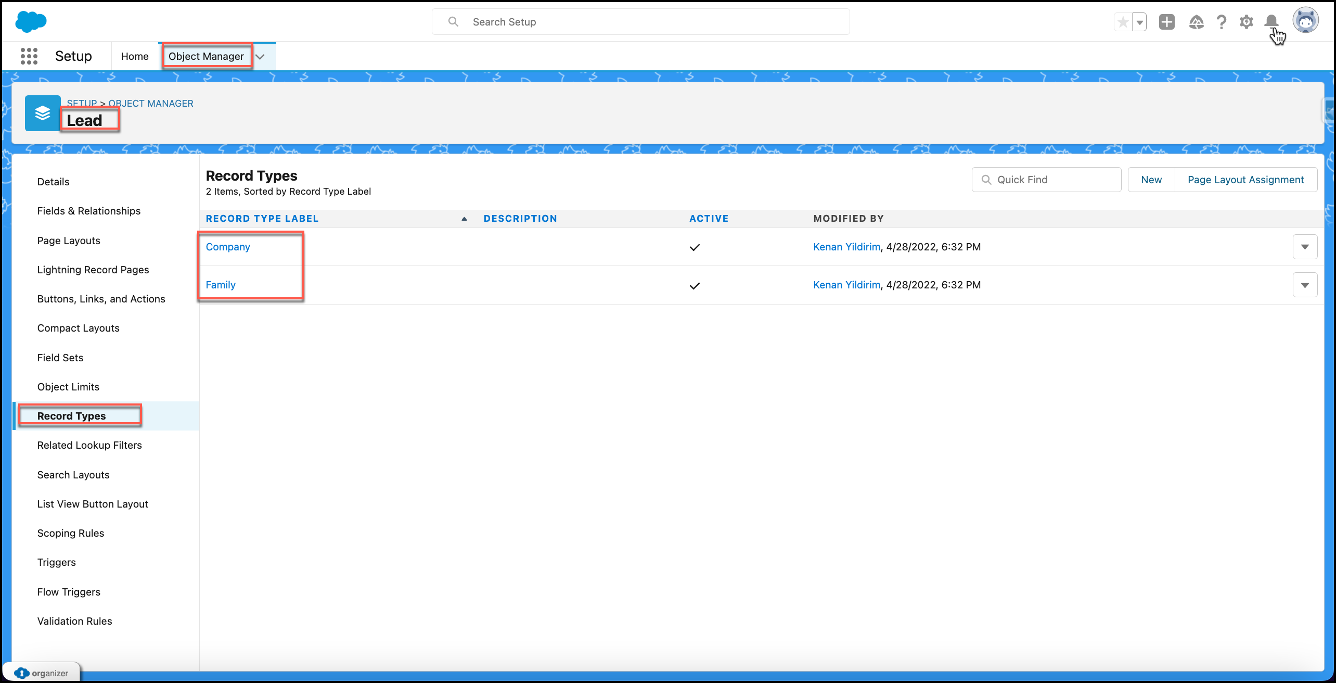
Task: Click the Lead object layers icon
Action: [43, 113]
